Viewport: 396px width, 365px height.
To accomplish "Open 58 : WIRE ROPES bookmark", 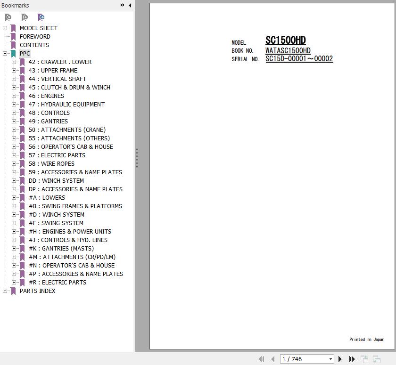I will coord(51,164).
